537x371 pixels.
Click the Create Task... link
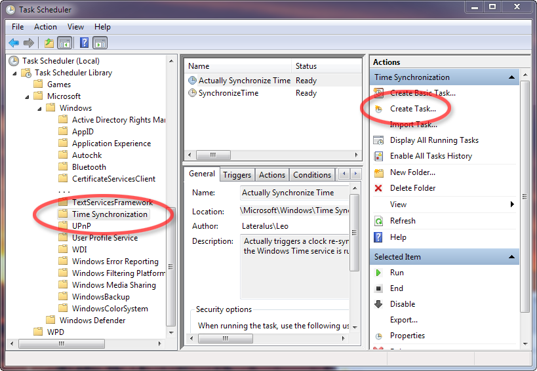(412, 109)
